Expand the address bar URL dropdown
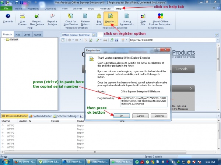 (x=218, y=40)
